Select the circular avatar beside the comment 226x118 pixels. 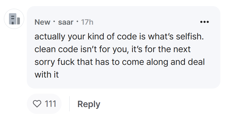click(x=14, y=19)
